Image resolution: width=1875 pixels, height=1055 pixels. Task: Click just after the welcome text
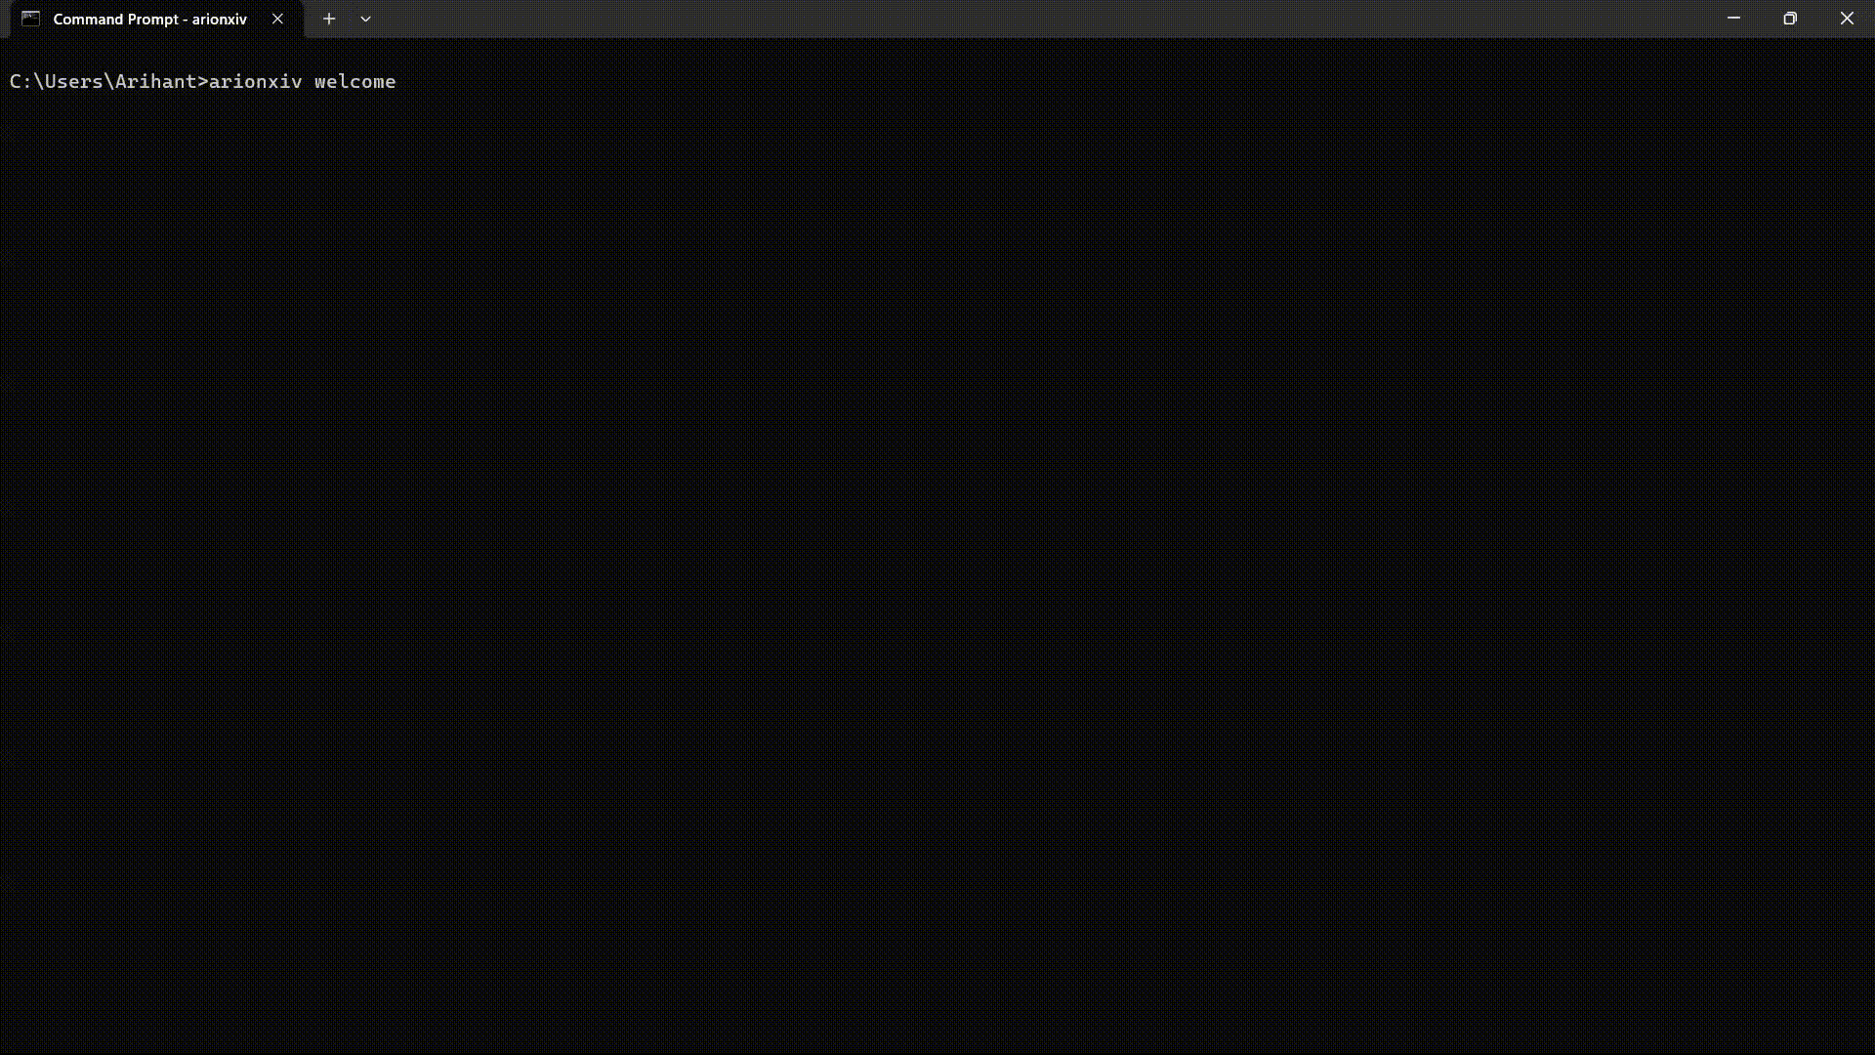pos(402,81)
